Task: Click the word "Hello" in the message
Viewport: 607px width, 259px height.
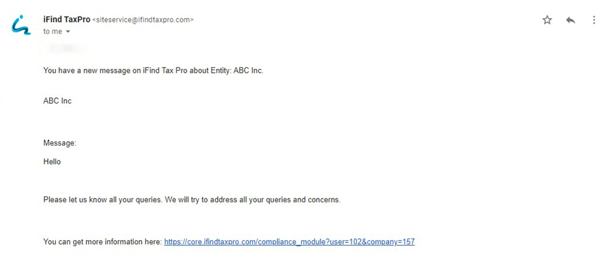Action: (52, 162)
